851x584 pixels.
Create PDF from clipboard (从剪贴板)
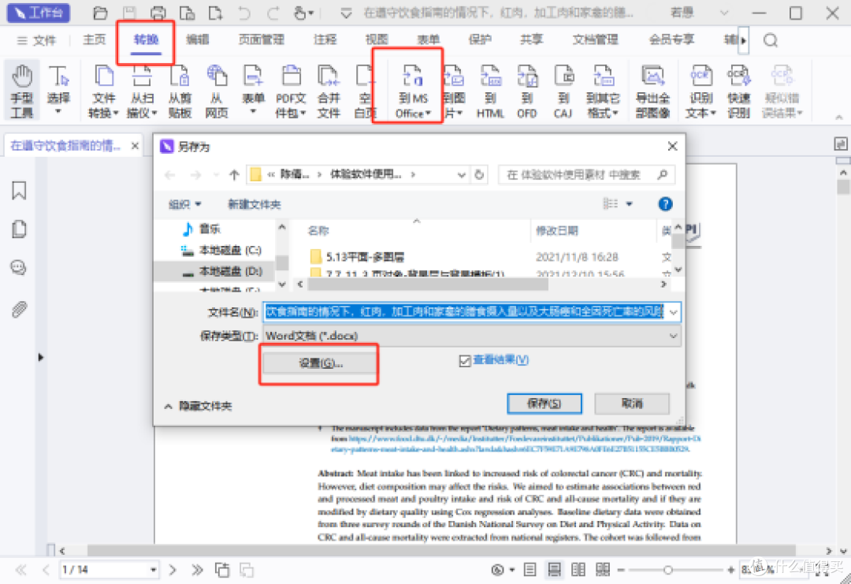point(179,90)
